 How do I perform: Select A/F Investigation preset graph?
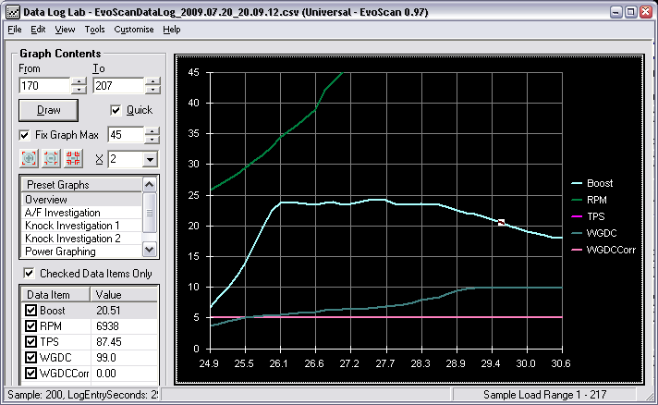(x=81, y=213)
